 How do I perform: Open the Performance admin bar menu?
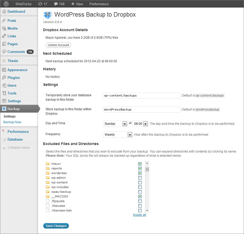pyautogui.click(x=99, y=4)
